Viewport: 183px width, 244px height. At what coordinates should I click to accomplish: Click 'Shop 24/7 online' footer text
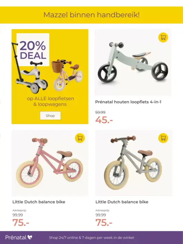coord(63,238)
